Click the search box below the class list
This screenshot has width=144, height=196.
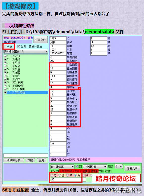tap(26, 155)
